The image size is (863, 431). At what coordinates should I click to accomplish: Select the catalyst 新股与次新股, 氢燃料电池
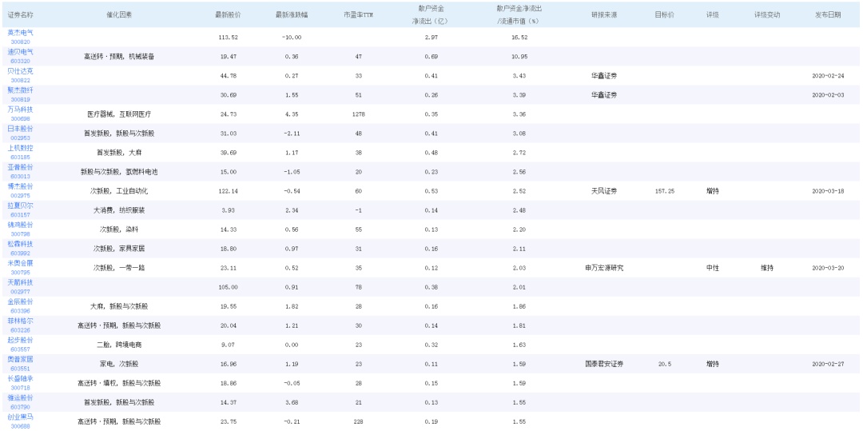pyautogui.click(x=119, y=172)
